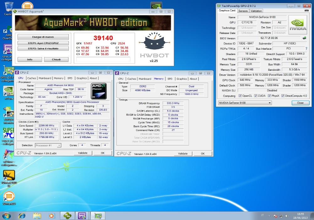The height and width of the screenshot is (220, 314).
Task: Open Graphics tab in right CPU-Z
Action: 181,79
